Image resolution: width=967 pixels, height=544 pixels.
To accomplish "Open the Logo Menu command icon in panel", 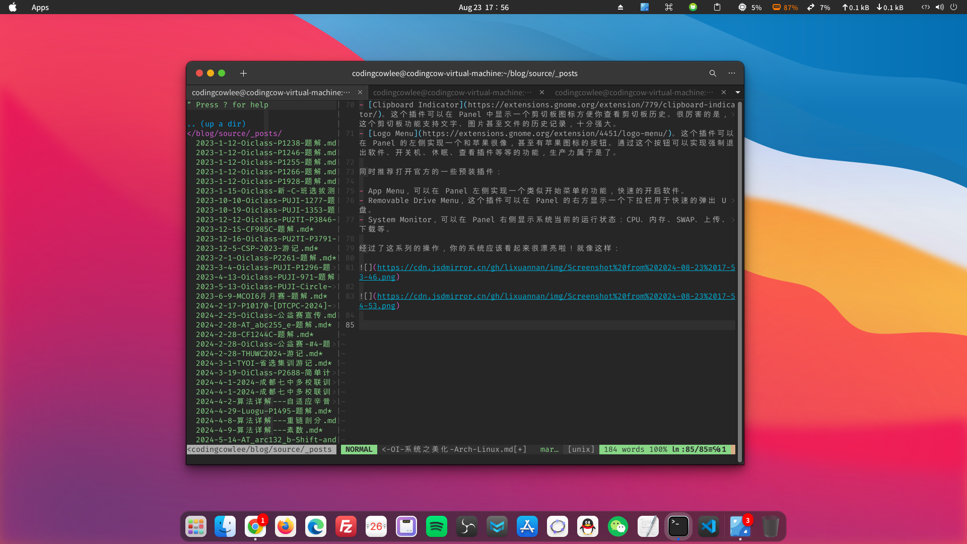I will [668, 7].
